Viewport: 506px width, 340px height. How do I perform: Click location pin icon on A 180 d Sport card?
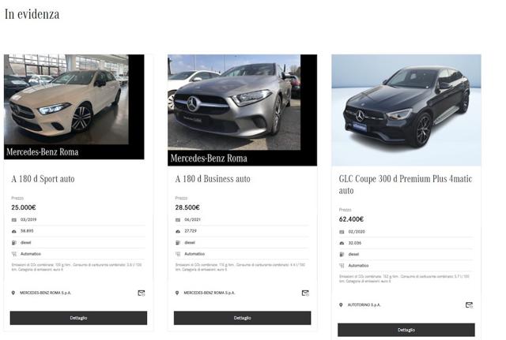tap(13, 293)
